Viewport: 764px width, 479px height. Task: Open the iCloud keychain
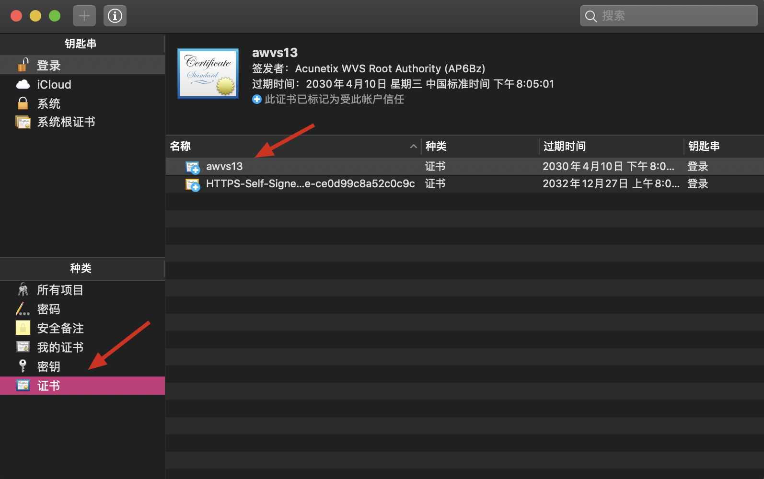[54, 84]
